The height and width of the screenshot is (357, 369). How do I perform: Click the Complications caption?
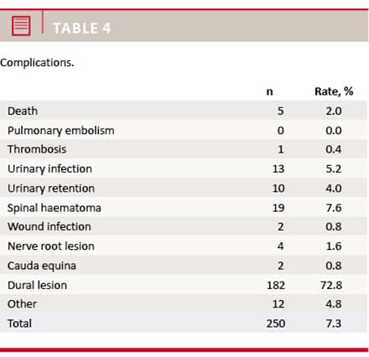37,63
